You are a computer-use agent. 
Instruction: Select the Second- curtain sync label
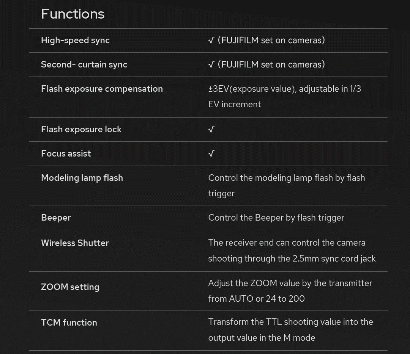[84, 64]
